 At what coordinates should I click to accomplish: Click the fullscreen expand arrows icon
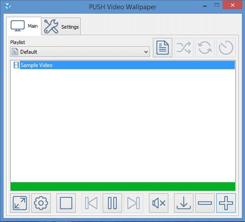20,203
